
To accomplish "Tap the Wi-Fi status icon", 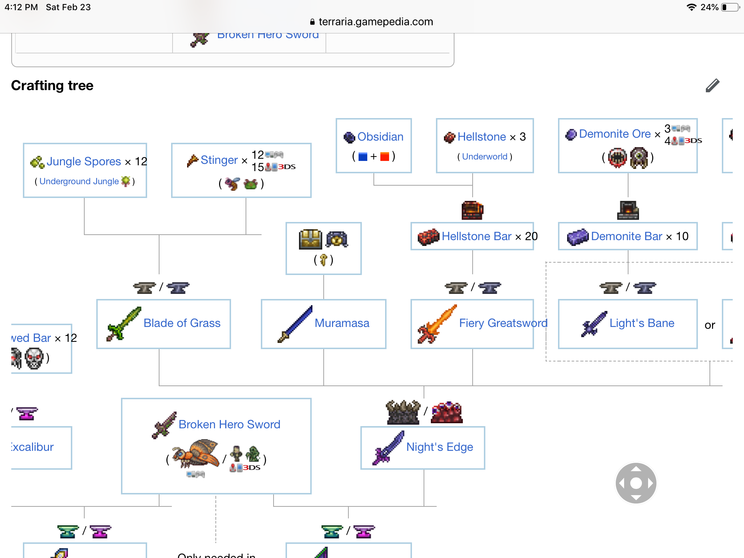I will 691,7.
